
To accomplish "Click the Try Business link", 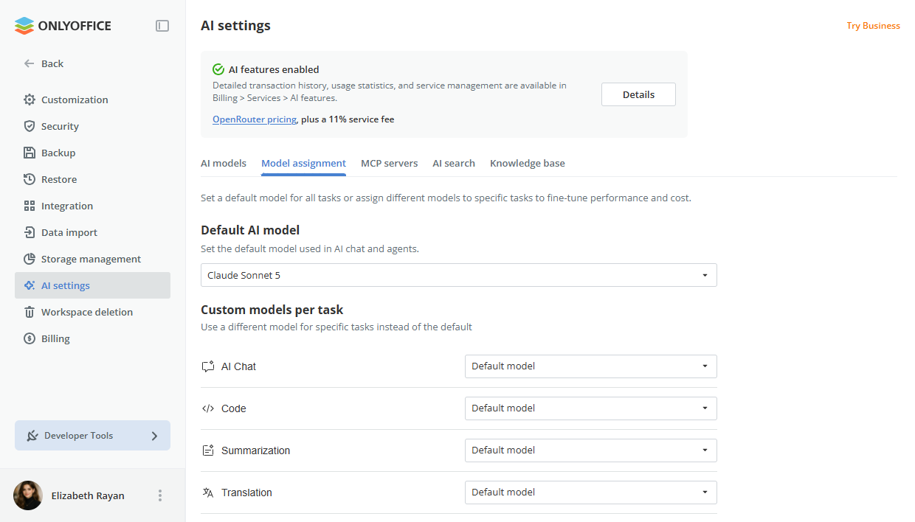I will click(x=873, y=26).
